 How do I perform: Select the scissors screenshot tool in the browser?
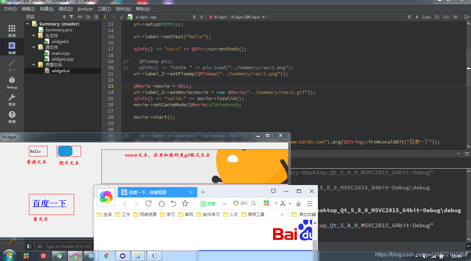(283, 204)
